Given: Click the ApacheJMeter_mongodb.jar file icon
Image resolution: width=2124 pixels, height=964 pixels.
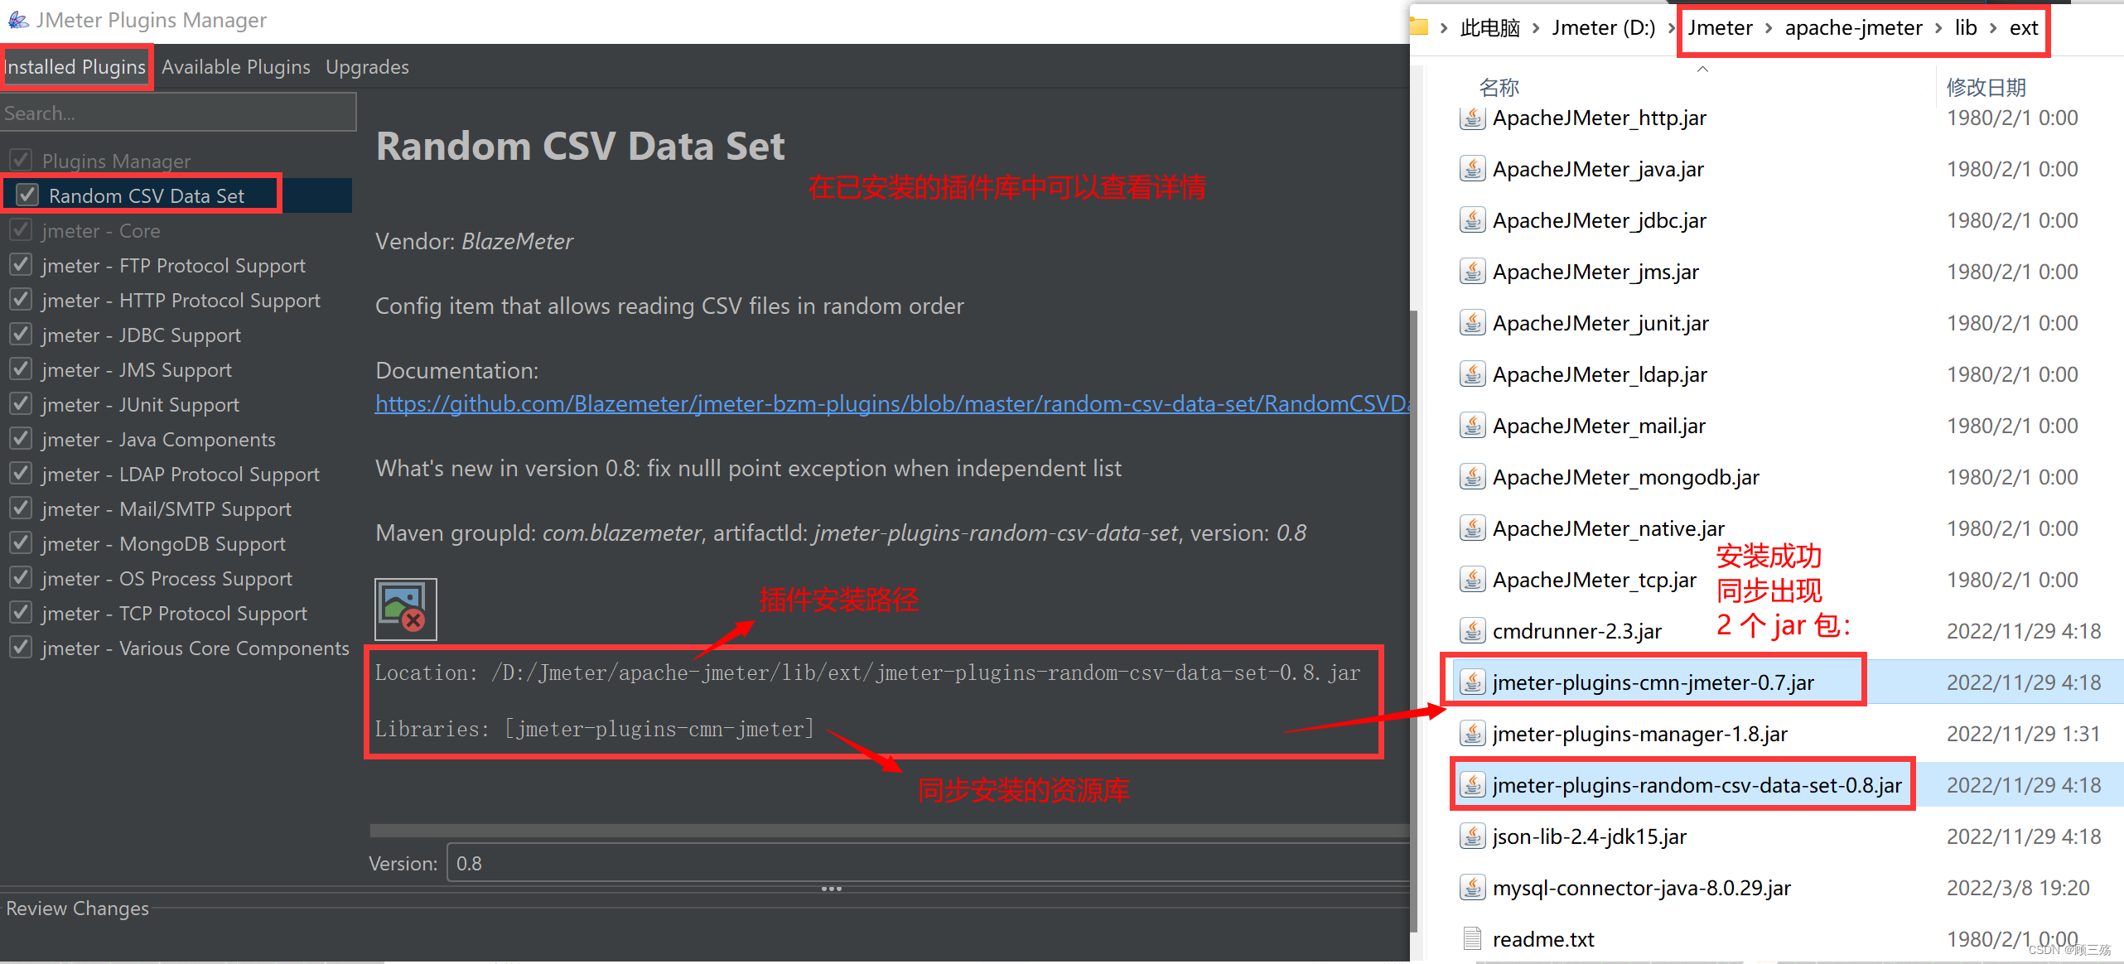Looking at the screenshot, I should coord(1472,478).
